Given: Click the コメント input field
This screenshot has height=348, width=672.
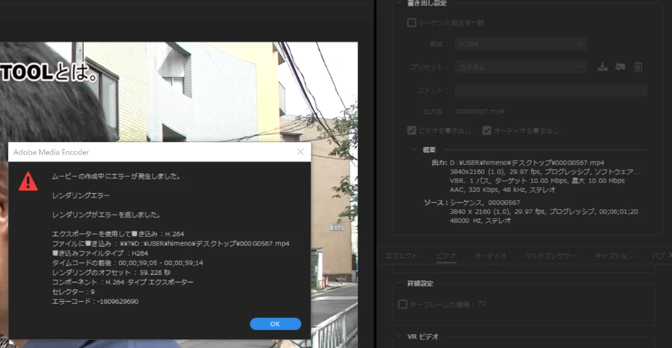Looking at the screenshot, I should click(551, 90).
